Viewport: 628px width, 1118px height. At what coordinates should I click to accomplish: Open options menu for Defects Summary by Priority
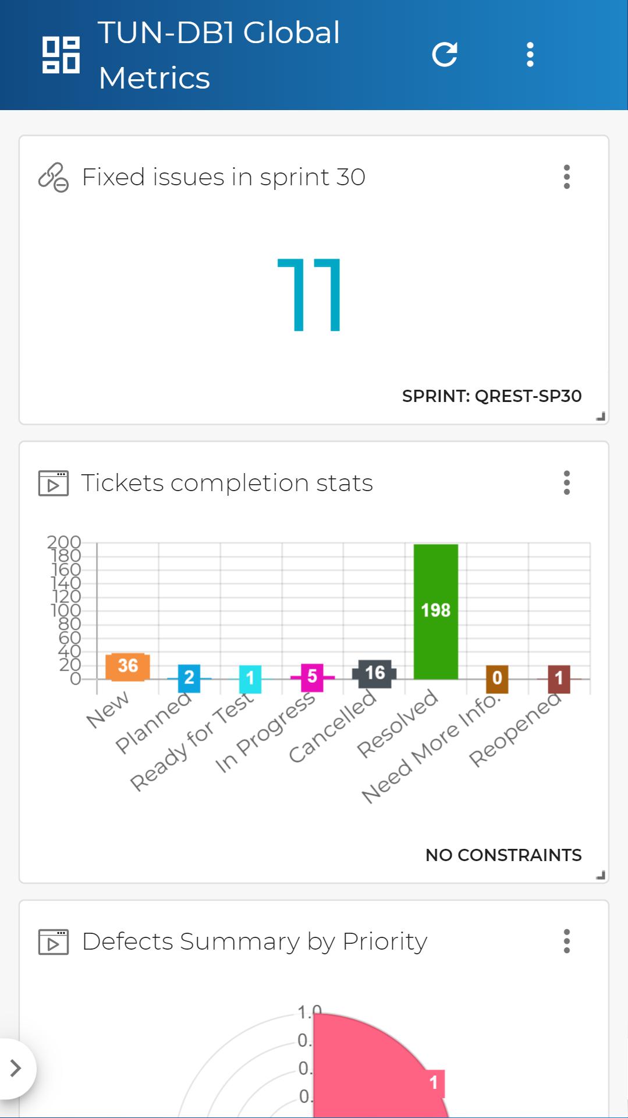[566, 941]
